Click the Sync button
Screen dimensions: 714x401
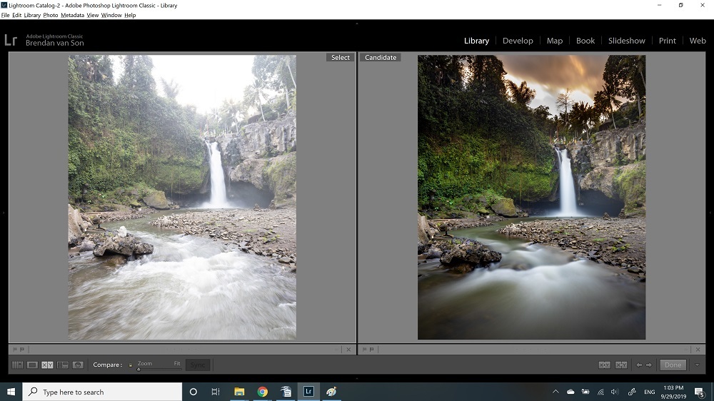(x=198, y=365)
